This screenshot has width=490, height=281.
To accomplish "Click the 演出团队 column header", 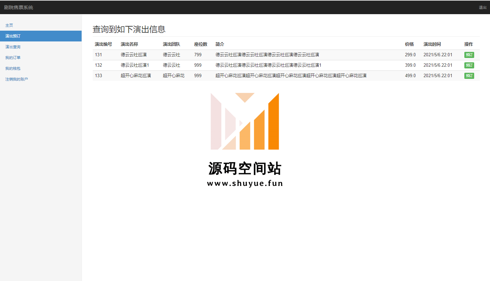I will click(171, 44).
